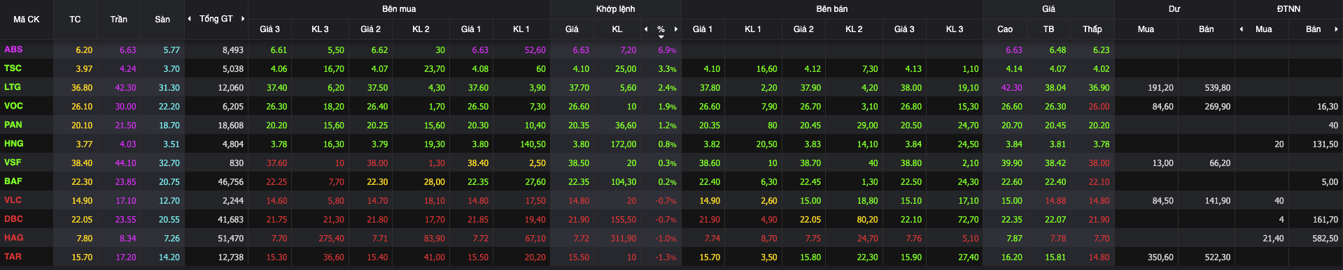
Task: Sort table by Mã CK header
Action: click(27, 20)
